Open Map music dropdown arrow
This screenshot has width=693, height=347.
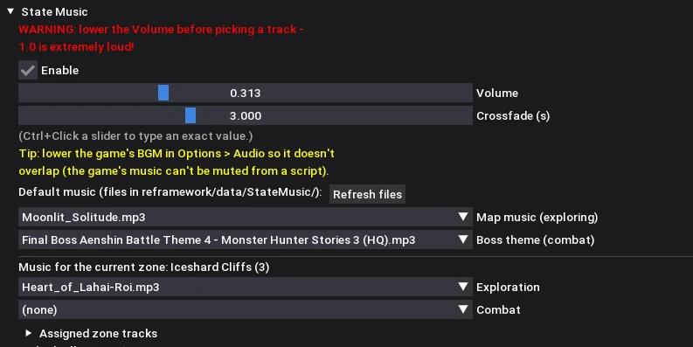463,217
